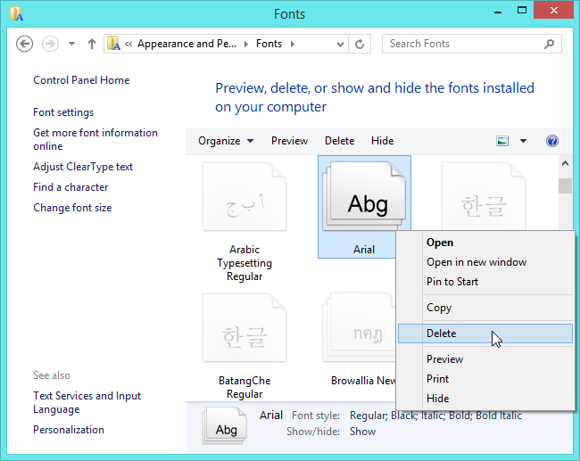Refresh the Fonts folder view

point(360,44)
